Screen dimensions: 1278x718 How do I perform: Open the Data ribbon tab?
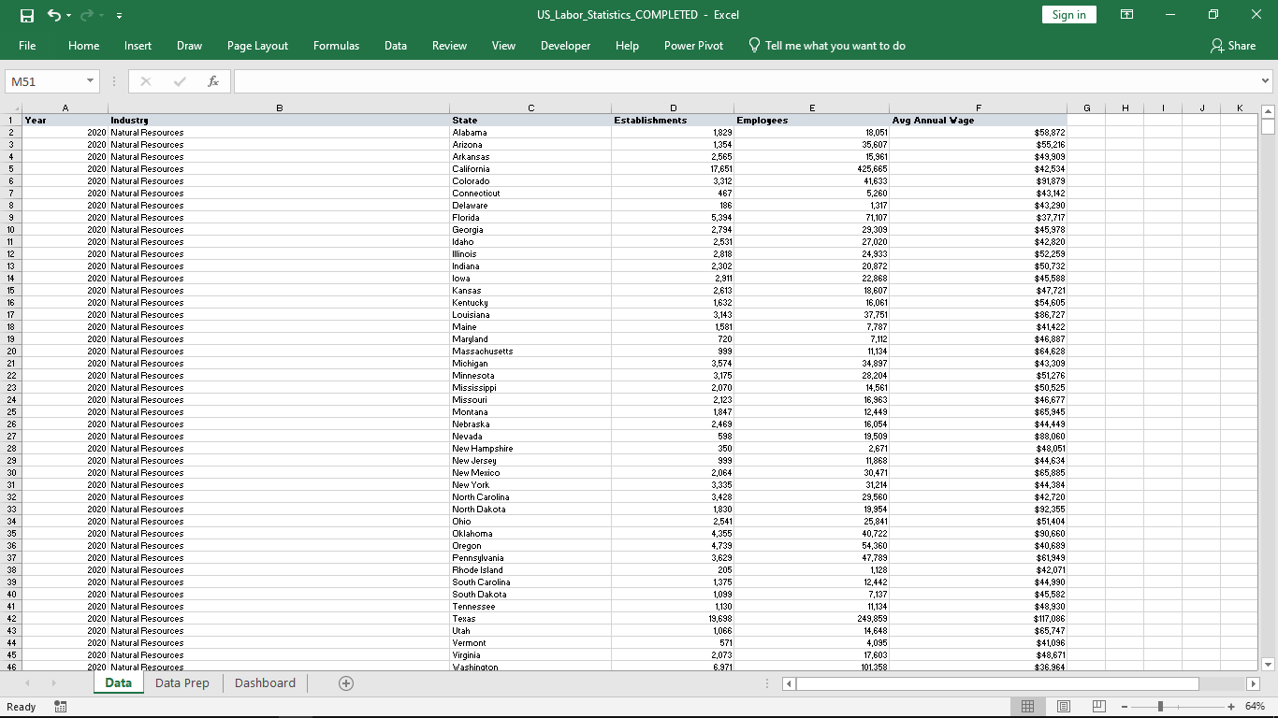point(396,46)
